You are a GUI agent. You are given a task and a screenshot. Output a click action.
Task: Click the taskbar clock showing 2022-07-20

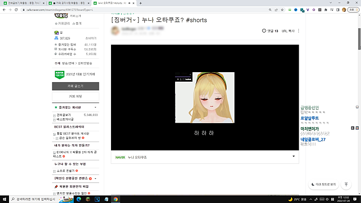(343, 199)
